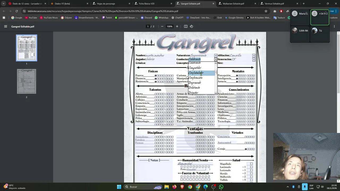The image size is (340, 191).
Task: Choose Diletante from Conducta list
Action: [x=201, y=88]
